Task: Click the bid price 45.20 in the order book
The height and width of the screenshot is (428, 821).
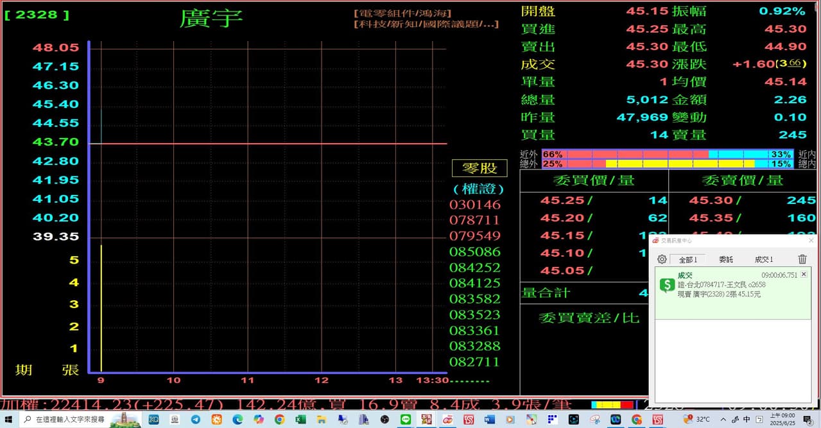Action: tap(562, 218)
